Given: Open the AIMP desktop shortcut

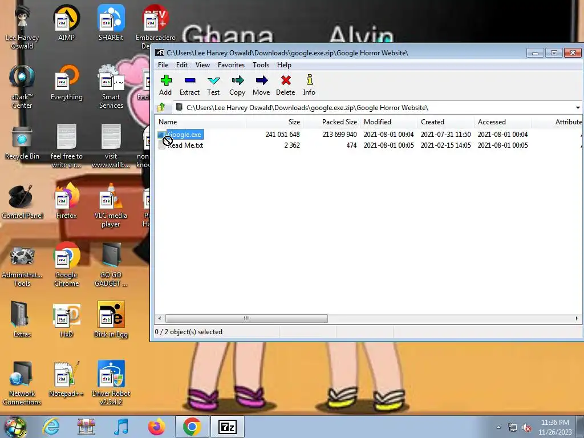Looking at the screenshot, I should (66, 23).
